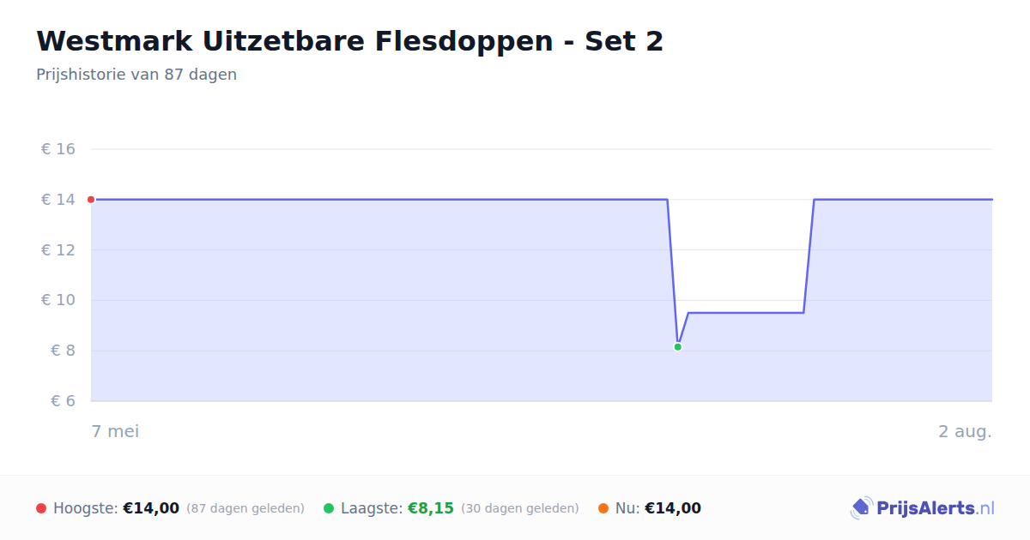Click the 30 dagen geleden note
The height and width of the screenshot is (540, 1030).
click(520, 508)
